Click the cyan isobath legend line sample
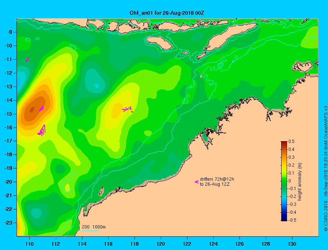Viewport: 328px width, 250px height. click(x=90, y=231)
